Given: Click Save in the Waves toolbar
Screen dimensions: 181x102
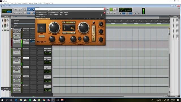Looking at the screenshot, I should coord(102,19).
